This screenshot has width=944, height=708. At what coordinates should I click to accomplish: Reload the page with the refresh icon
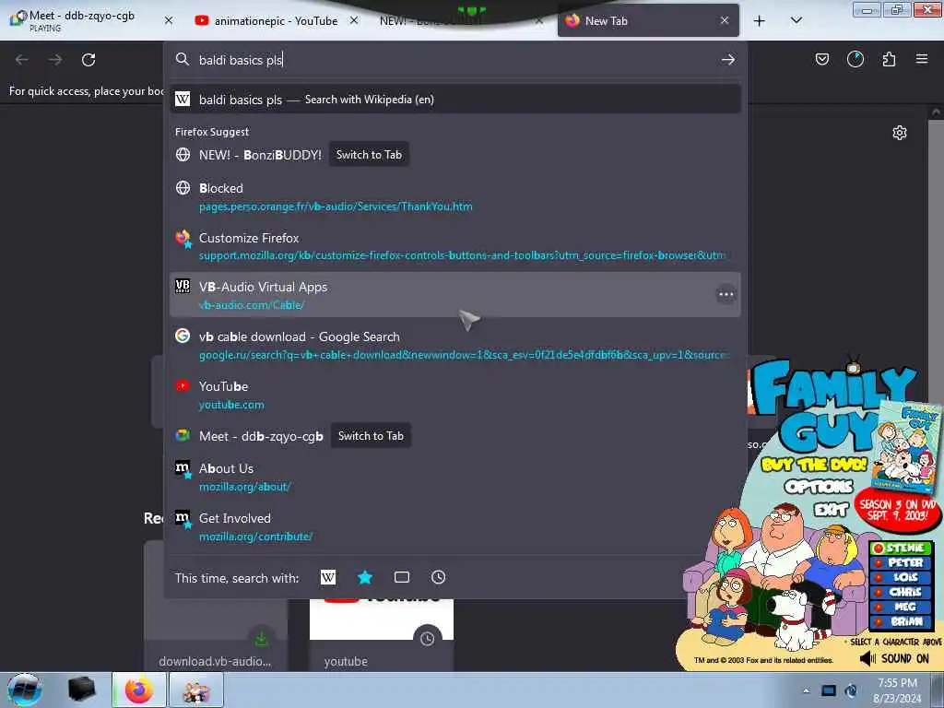[x=88, y=60]
